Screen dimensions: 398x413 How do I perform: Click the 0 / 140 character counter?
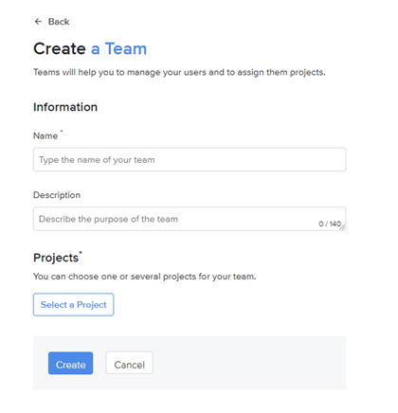point(330,224)
